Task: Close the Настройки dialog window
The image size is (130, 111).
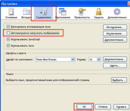Action: click(x=129, y=4)
